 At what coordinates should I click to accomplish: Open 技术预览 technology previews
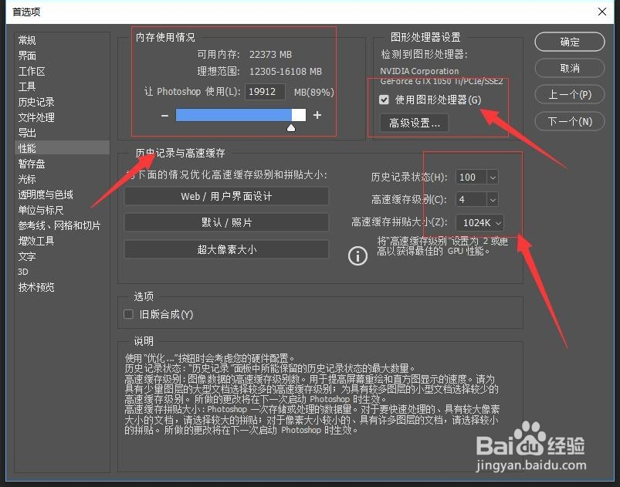36,287
